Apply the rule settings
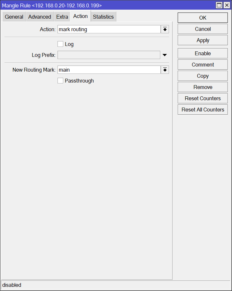The width and height of the screenshot is (232, 291). (203, 40)
